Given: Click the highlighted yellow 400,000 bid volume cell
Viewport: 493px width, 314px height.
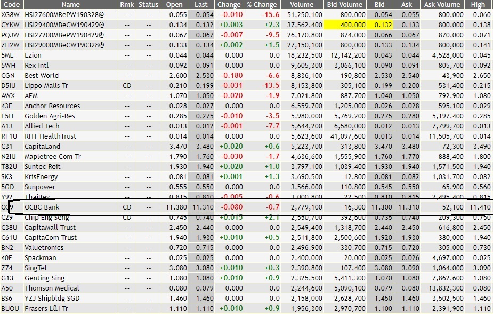Looking at the screenshot, I should point(347,25).
